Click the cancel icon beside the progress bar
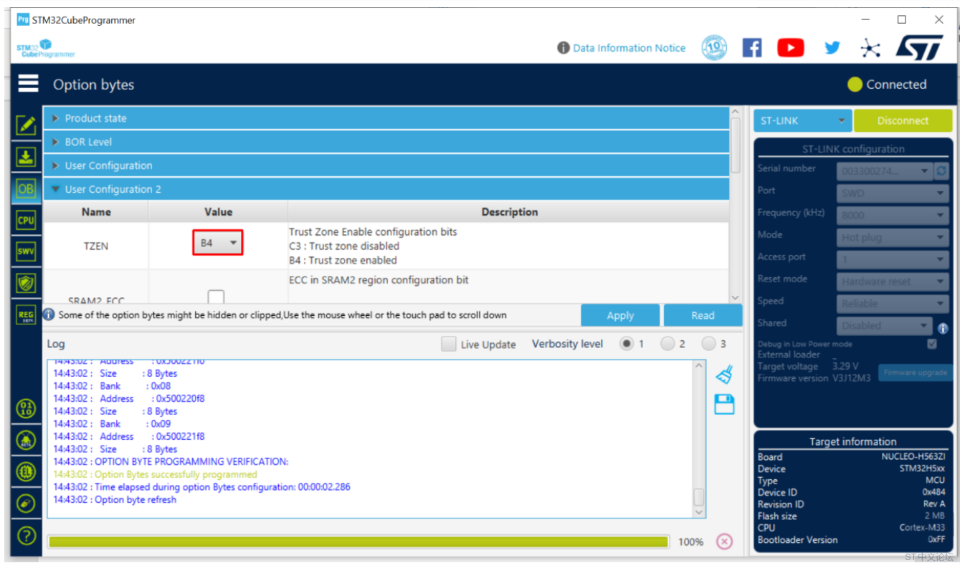 click(724, 541)
